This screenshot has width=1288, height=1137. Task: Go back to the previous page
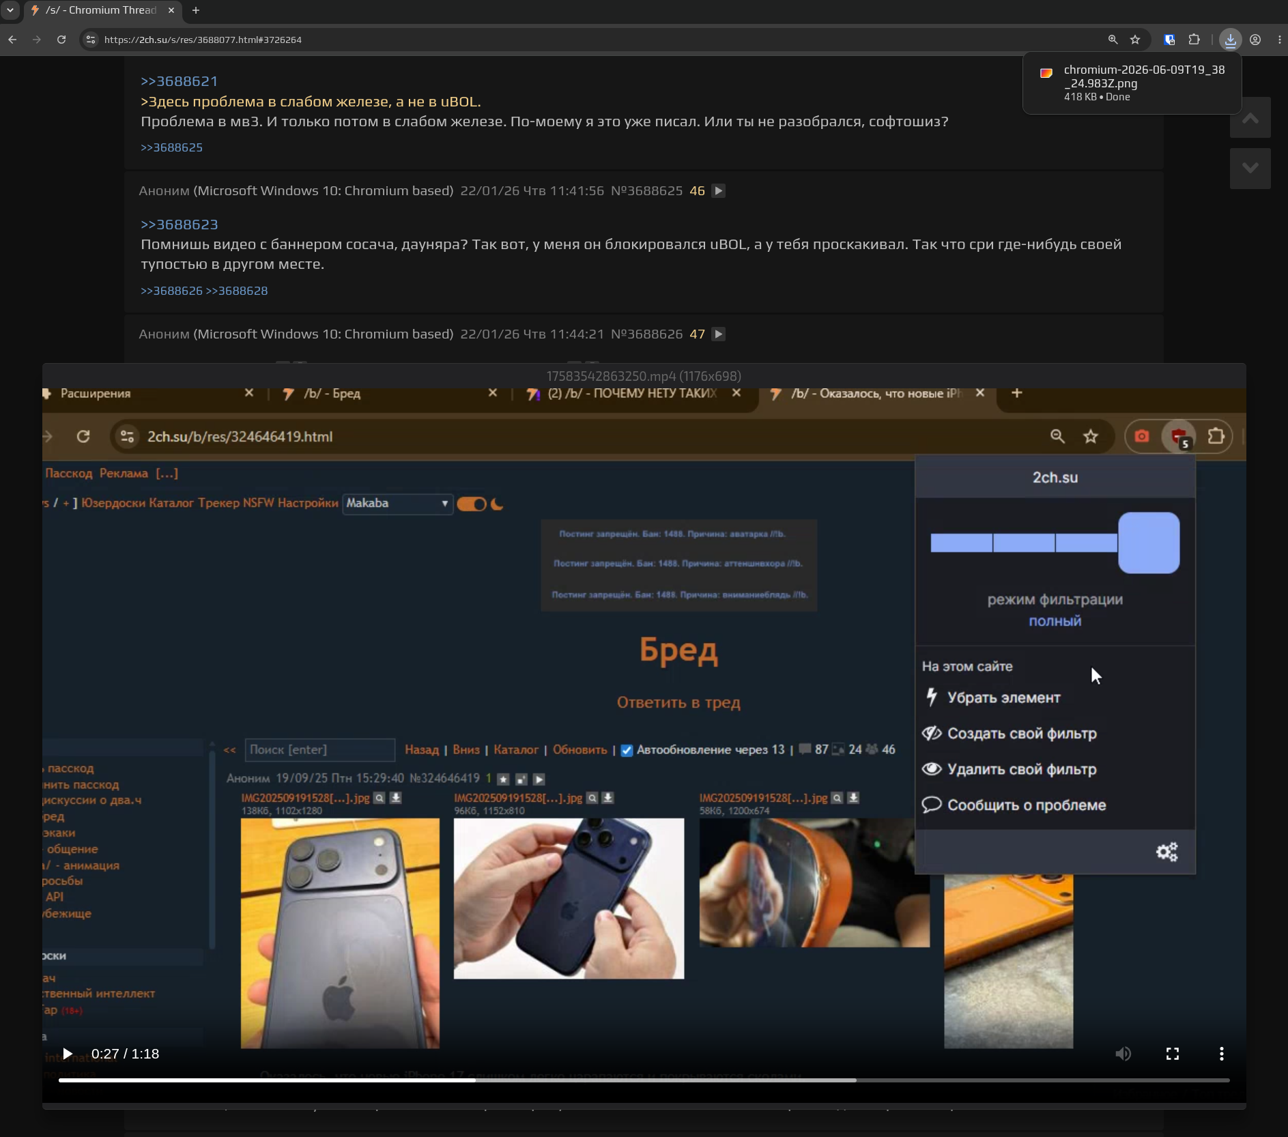[x=12, y=40]
